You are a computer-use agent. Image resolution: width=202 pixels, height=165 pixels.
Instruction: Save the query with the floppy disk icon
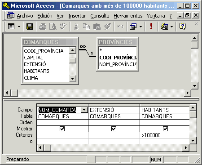(30, 27)
